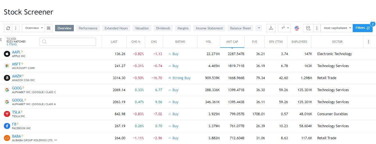Open the Filters panel button

(363, 28)
